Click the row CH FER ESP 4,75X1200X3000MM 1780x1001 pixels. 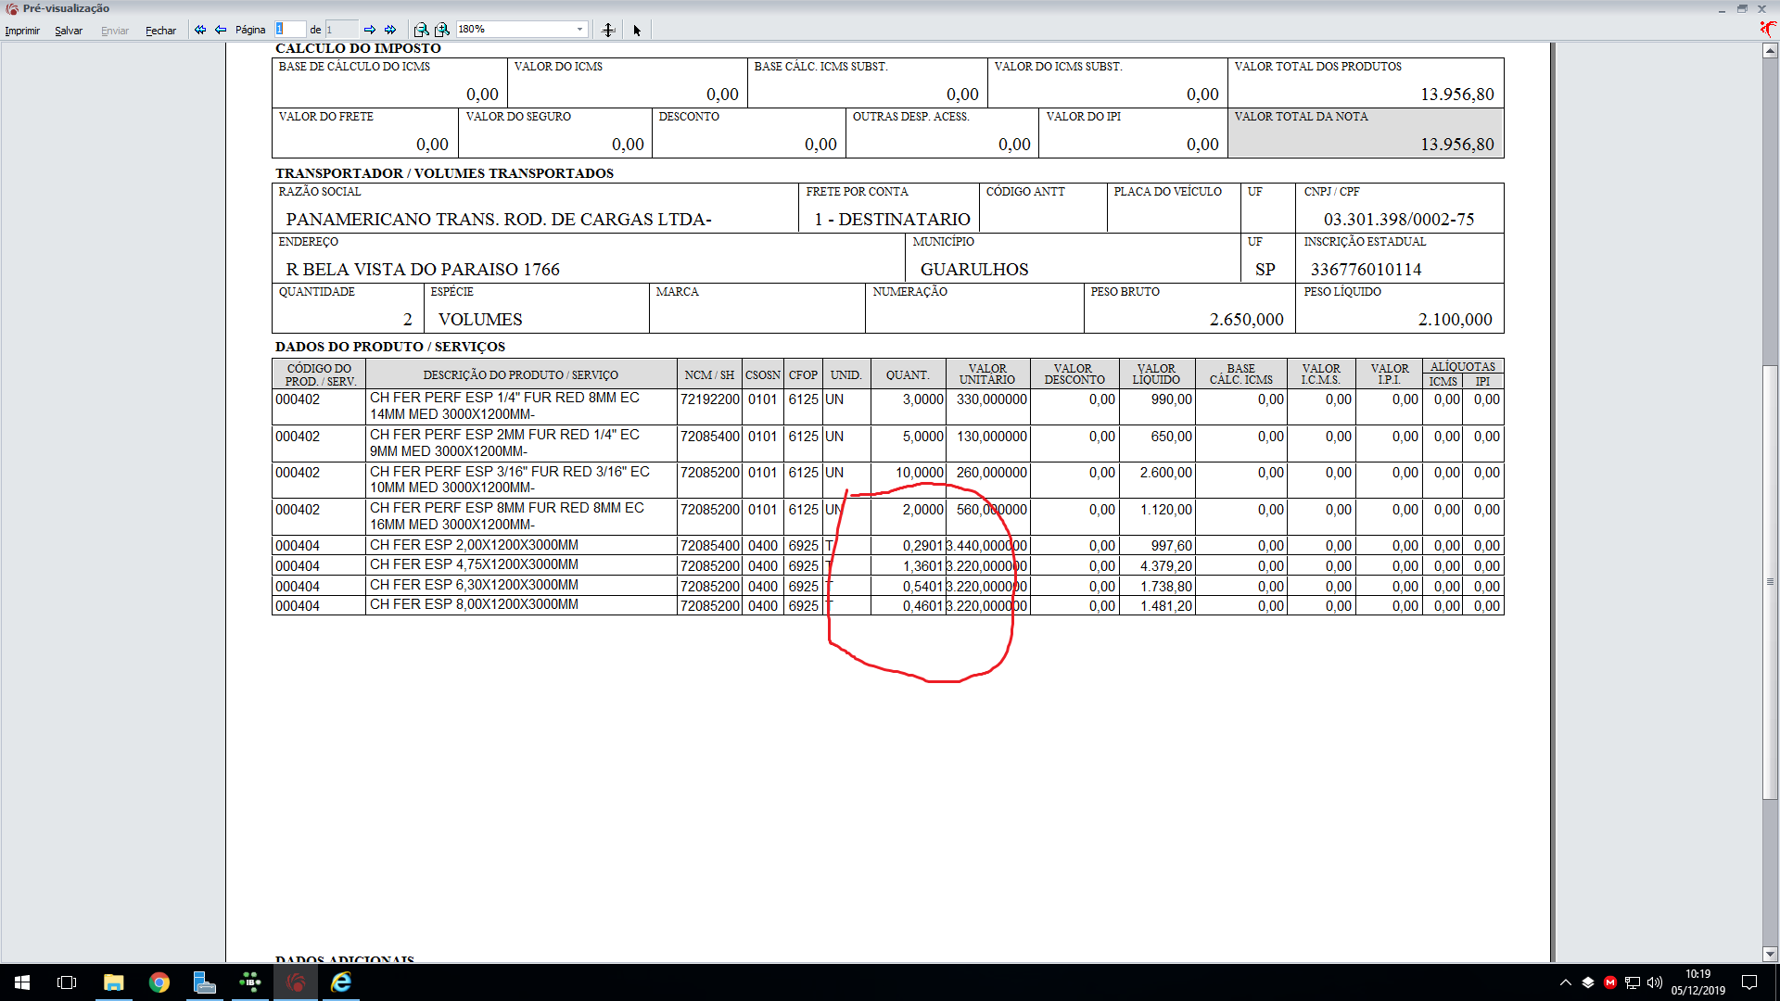887,565
